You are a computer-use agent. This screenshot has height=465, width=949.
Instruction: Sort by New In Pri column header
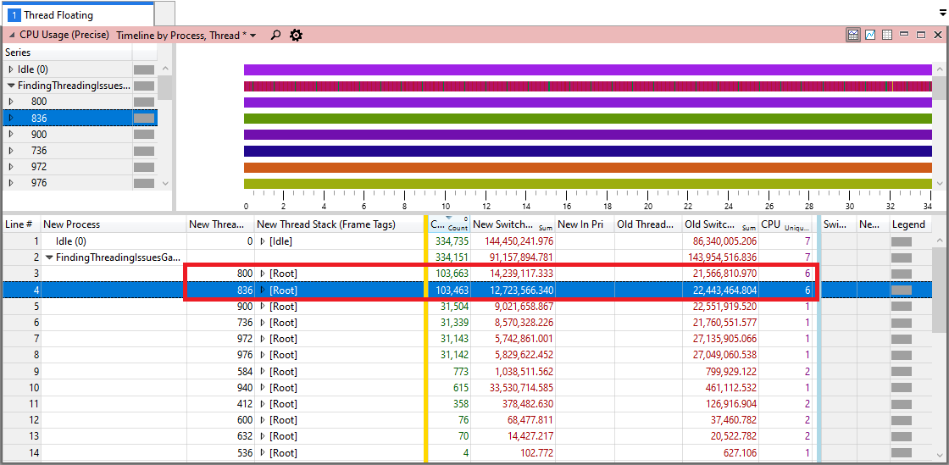585,224
